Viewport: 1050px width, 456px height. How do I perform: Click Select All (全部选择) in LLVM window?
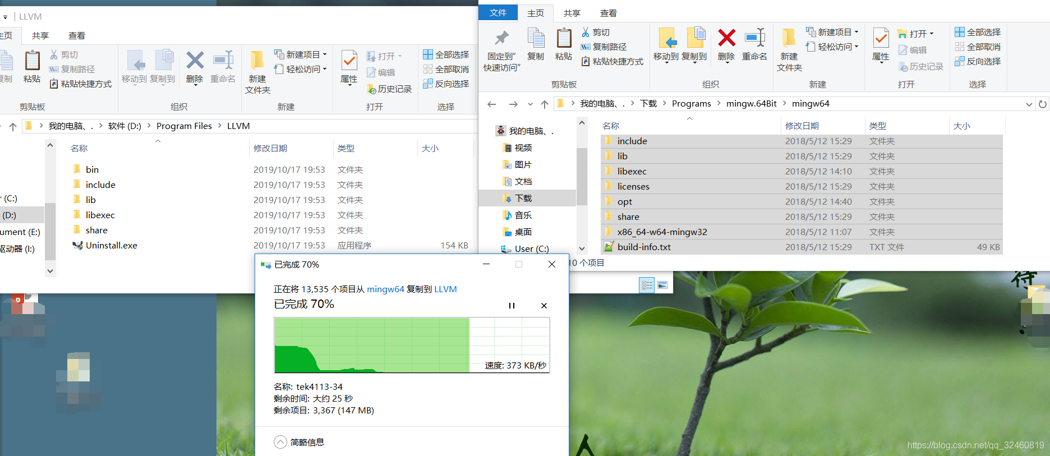[446, 55]
